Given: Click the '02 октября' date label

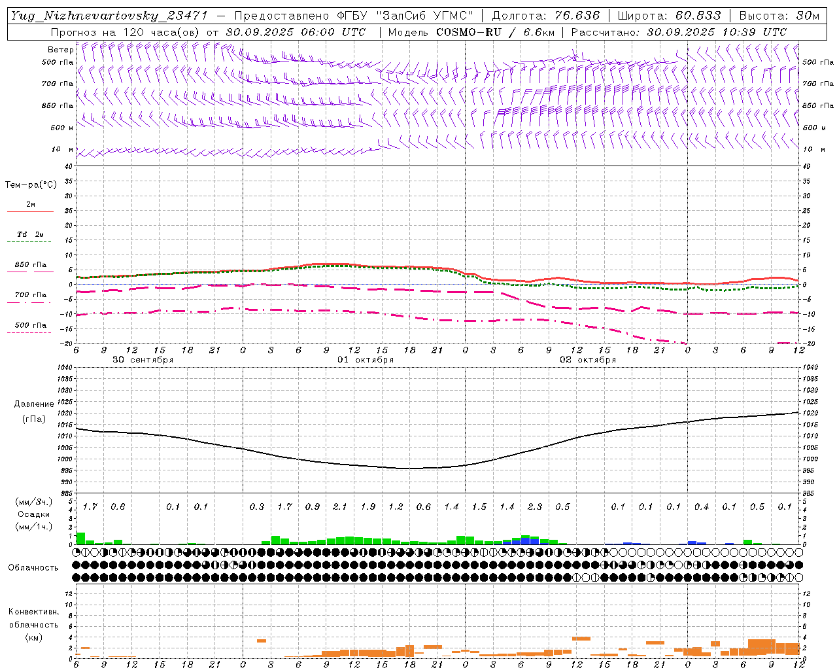Looking at the screenshot, I should 588,360.
